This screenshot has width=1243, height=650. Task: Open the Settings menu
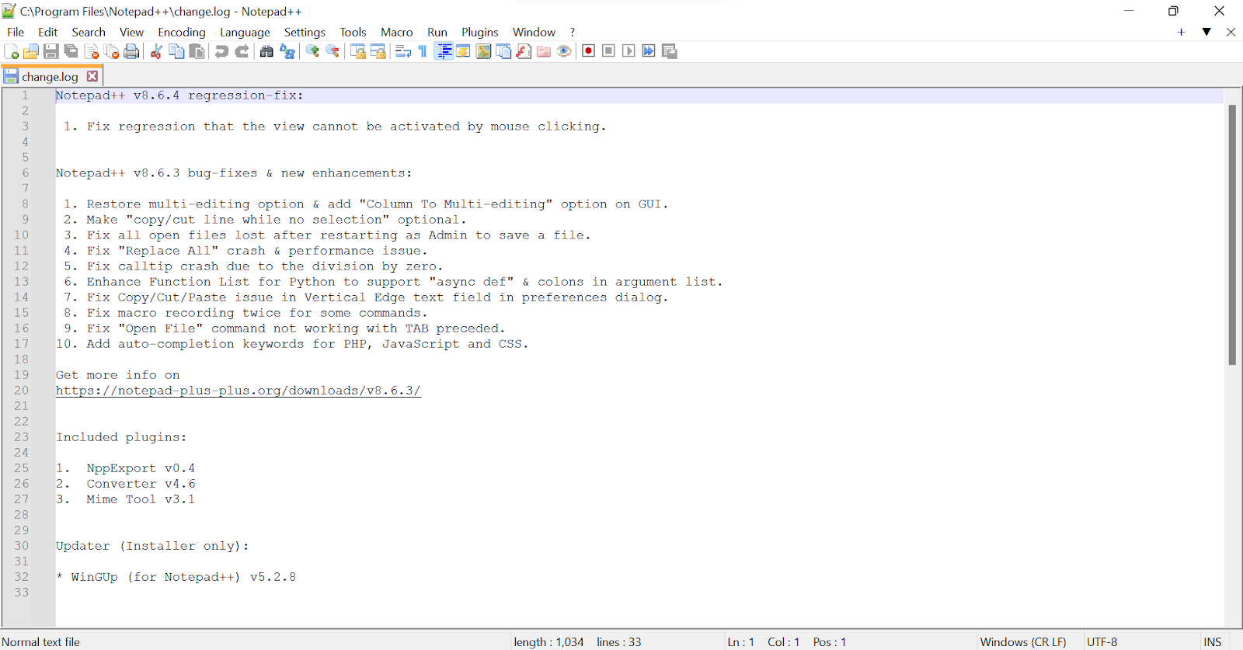tap(305, 32)
